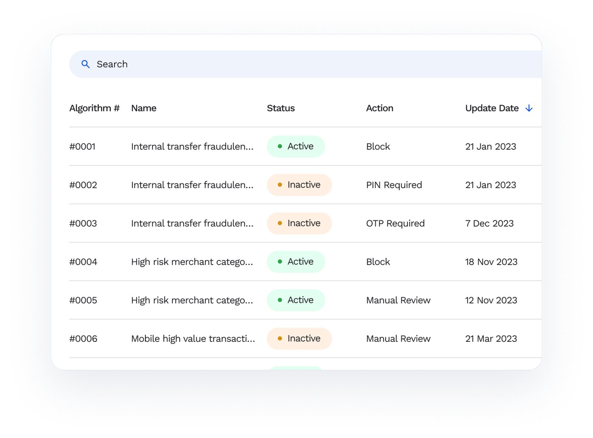Image resolution: width=593 pixels, height=438 pixels.
Task: Focus the Search input field
Action: tap(305, 64)
